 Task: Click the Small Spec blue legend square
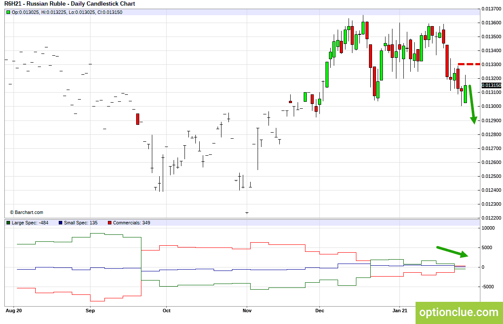coord(60,223)
